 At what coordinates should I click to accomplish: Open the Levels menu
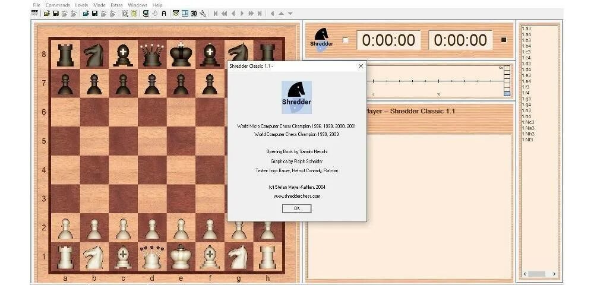81,5
